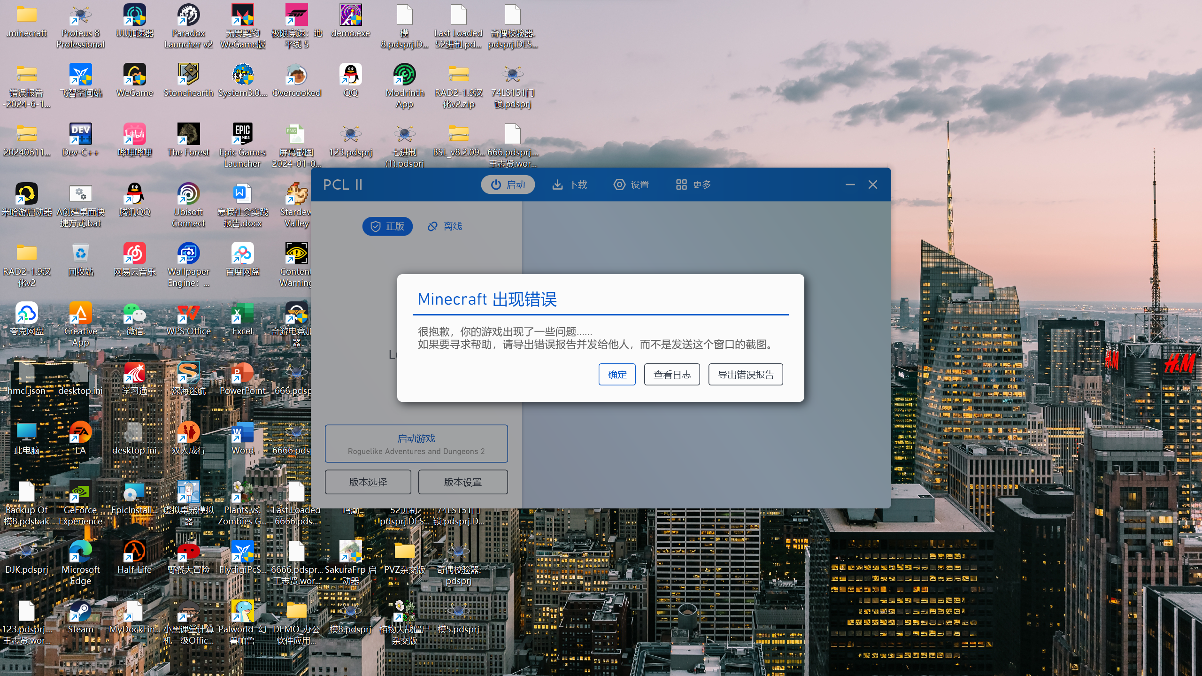Select the 离线 login mode
The width and height of the screenshot is (1202, 676).
coord(445,226)
